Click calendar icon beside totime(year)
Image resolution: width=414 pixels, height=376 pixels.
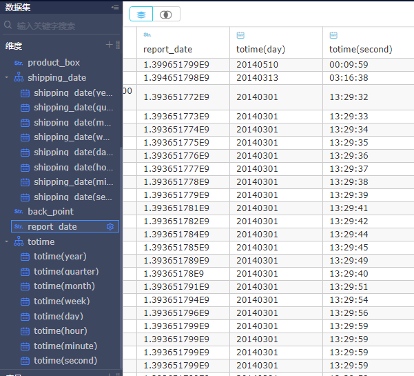(x=25, y=257)
